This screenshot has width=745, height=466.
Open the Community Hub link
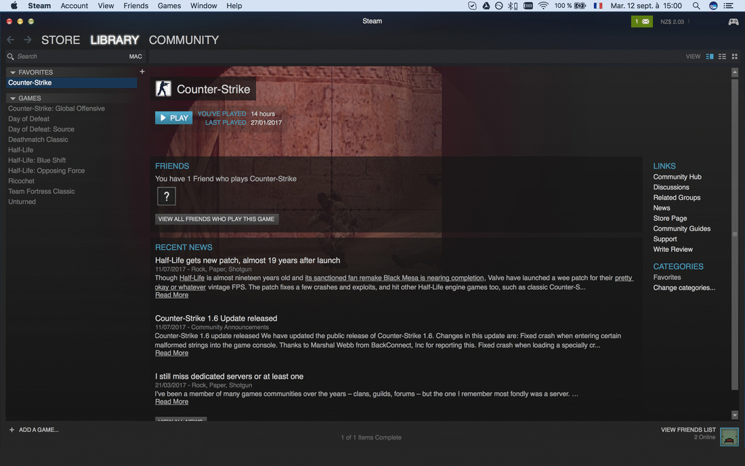tap(677, 177)
